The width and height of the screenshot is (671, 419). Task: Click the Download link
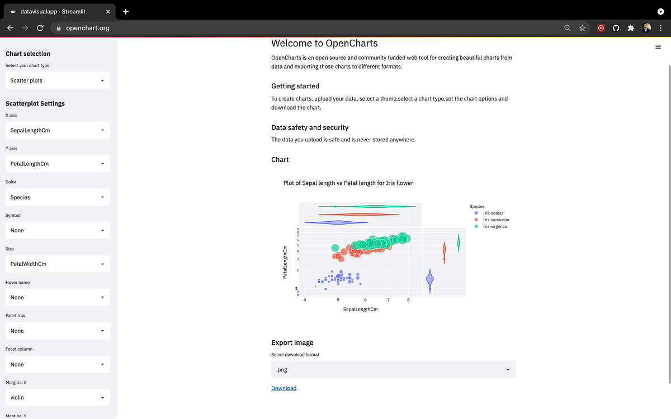click(x=283, y=388)
